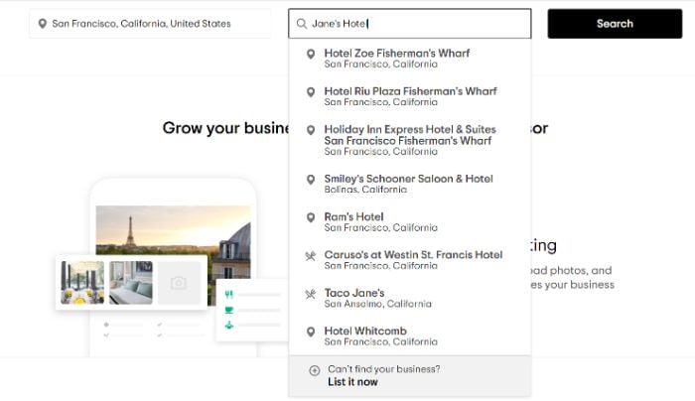
Task: Choose the Ram's Hotel suggestion
Action: 409,221
